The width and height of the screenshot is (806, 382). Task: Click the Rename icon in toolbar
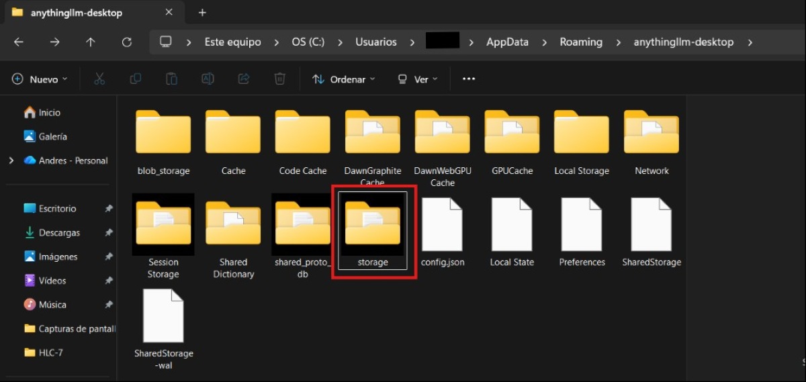[x=208, y=79]
